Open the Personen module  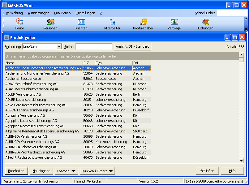[50, 24]
